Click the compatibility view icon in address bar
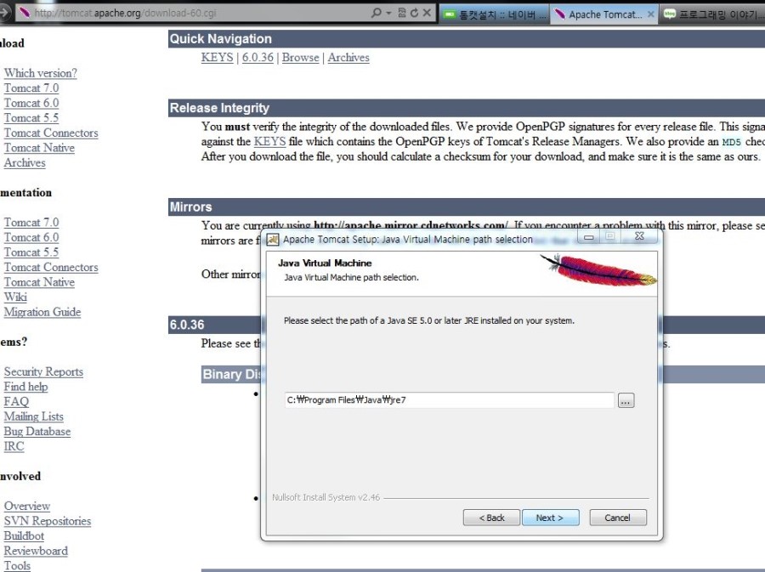Screen dimensions: 765x572 [x=402, y=13]
